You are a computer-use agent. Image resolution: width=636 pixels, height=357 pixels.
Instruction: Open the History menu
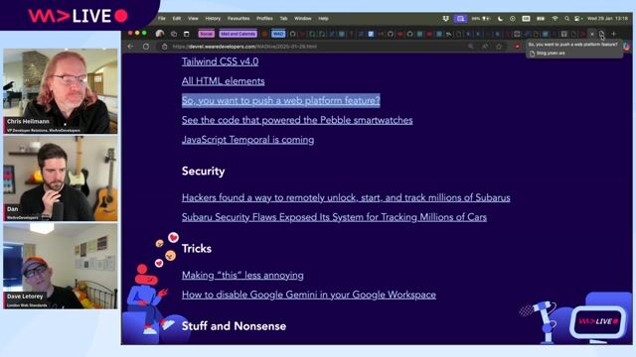pos(213,19)
